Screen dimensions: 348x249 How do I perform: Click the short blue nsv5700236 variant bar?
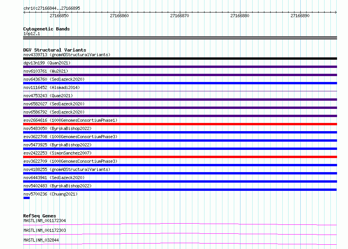27,198
